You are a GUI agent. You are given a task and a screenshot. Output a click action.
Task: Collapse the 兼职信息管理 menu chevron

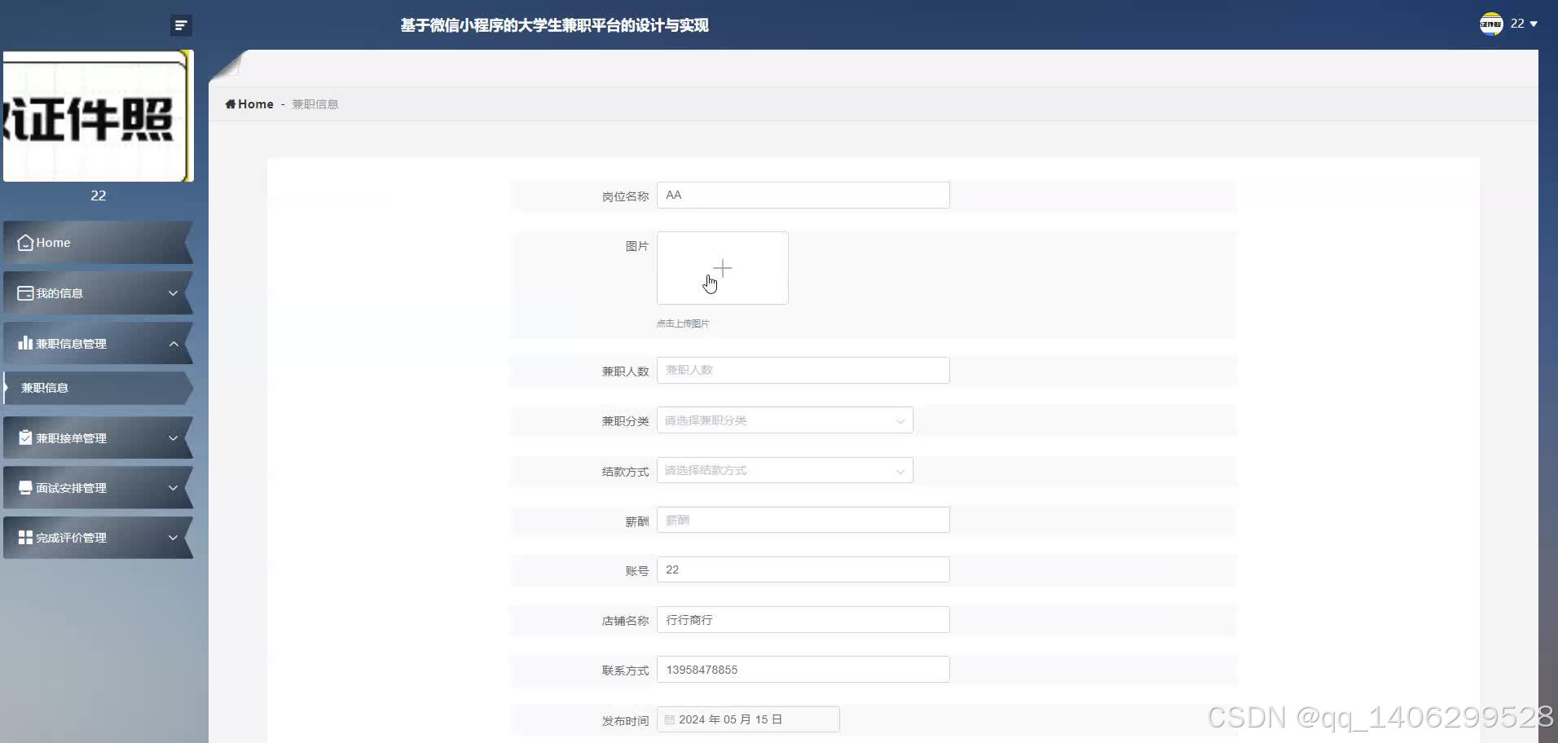[x=174, y=344]
